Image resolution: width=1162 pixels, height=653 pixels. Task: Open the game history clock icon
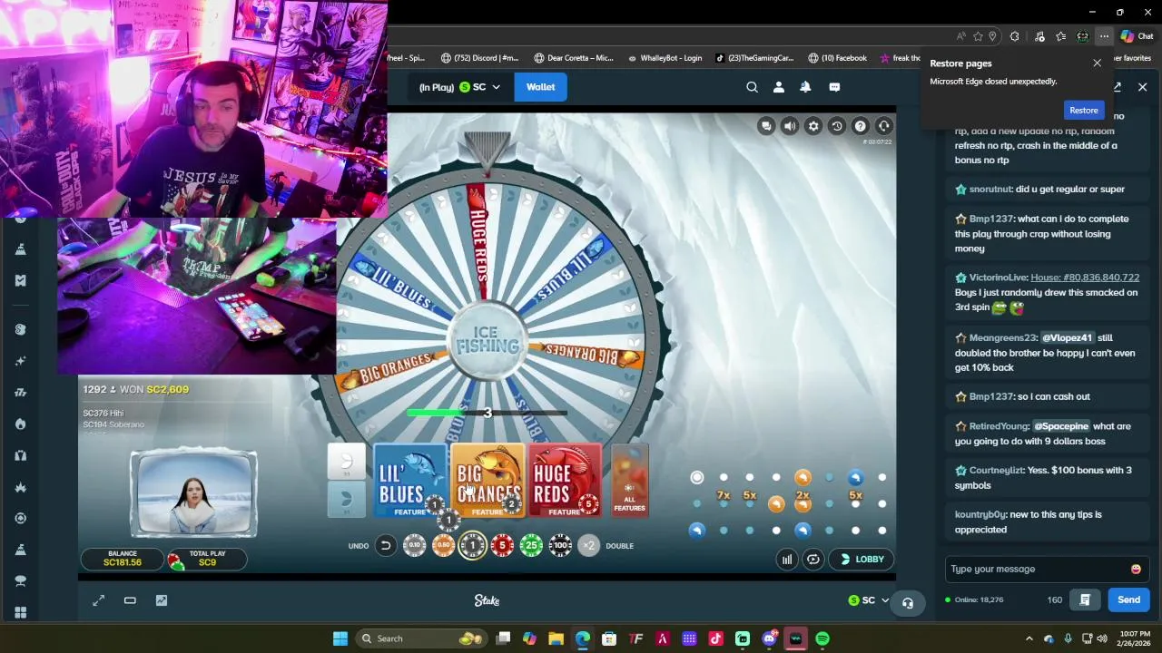point(837,126)
